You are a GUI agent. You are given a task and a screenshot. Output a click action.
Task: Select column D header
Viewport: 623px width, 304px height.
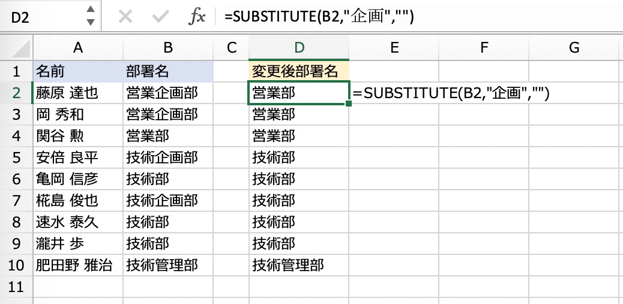pos(298,49)
